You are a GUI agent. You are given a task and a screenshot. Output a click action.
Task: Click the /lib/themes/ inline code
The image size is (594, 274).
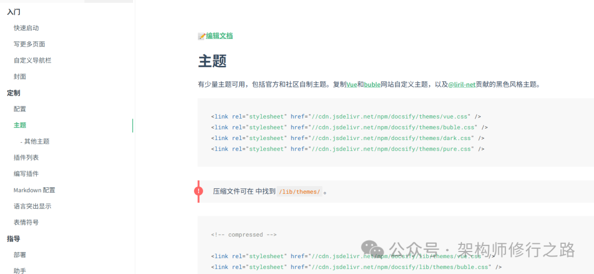[300, 192]
